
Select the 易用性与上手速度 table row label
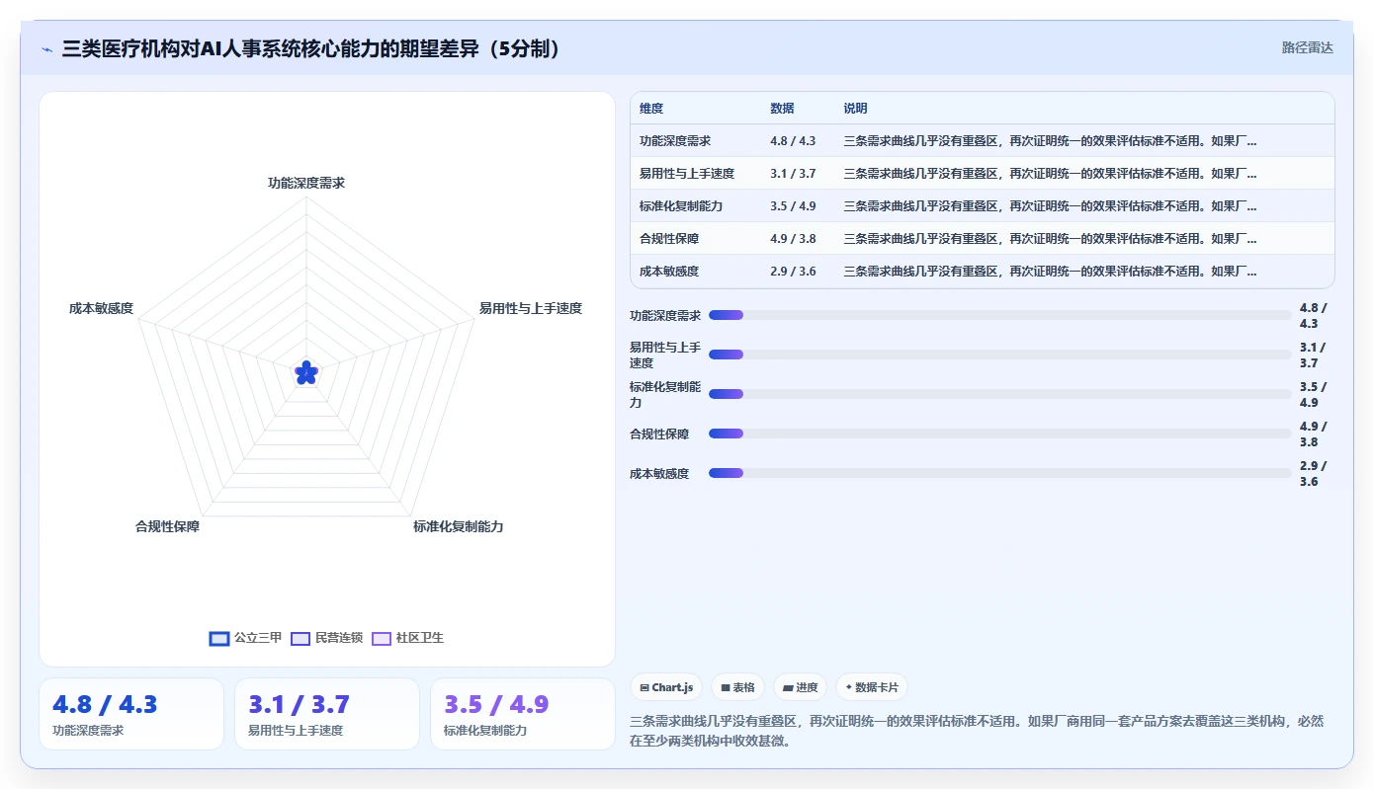point(687,174)
